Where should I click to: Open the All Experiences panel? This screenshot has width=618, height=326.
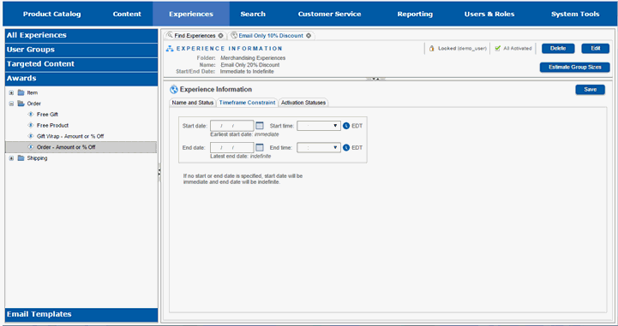point(81,35)
